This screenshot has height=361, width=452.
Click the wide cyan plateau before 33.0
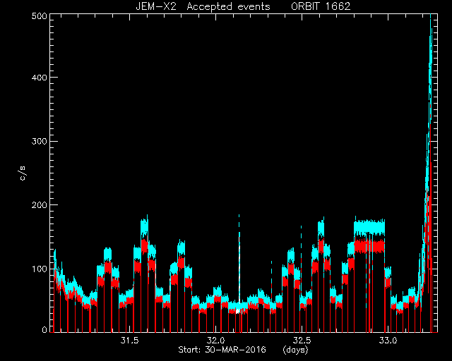(369, 228)
